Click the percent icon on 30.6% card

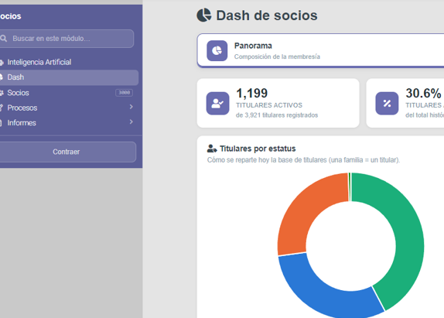tap(387, 104)
